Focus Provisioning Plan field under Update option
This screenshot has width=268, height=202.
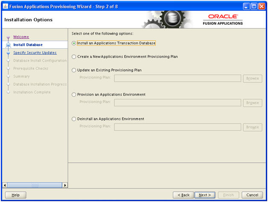(178, 78)
